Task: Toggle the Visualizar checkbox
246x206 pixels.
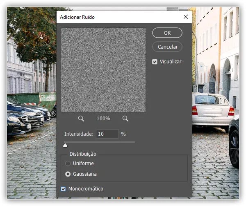Action: pos(155,62)
